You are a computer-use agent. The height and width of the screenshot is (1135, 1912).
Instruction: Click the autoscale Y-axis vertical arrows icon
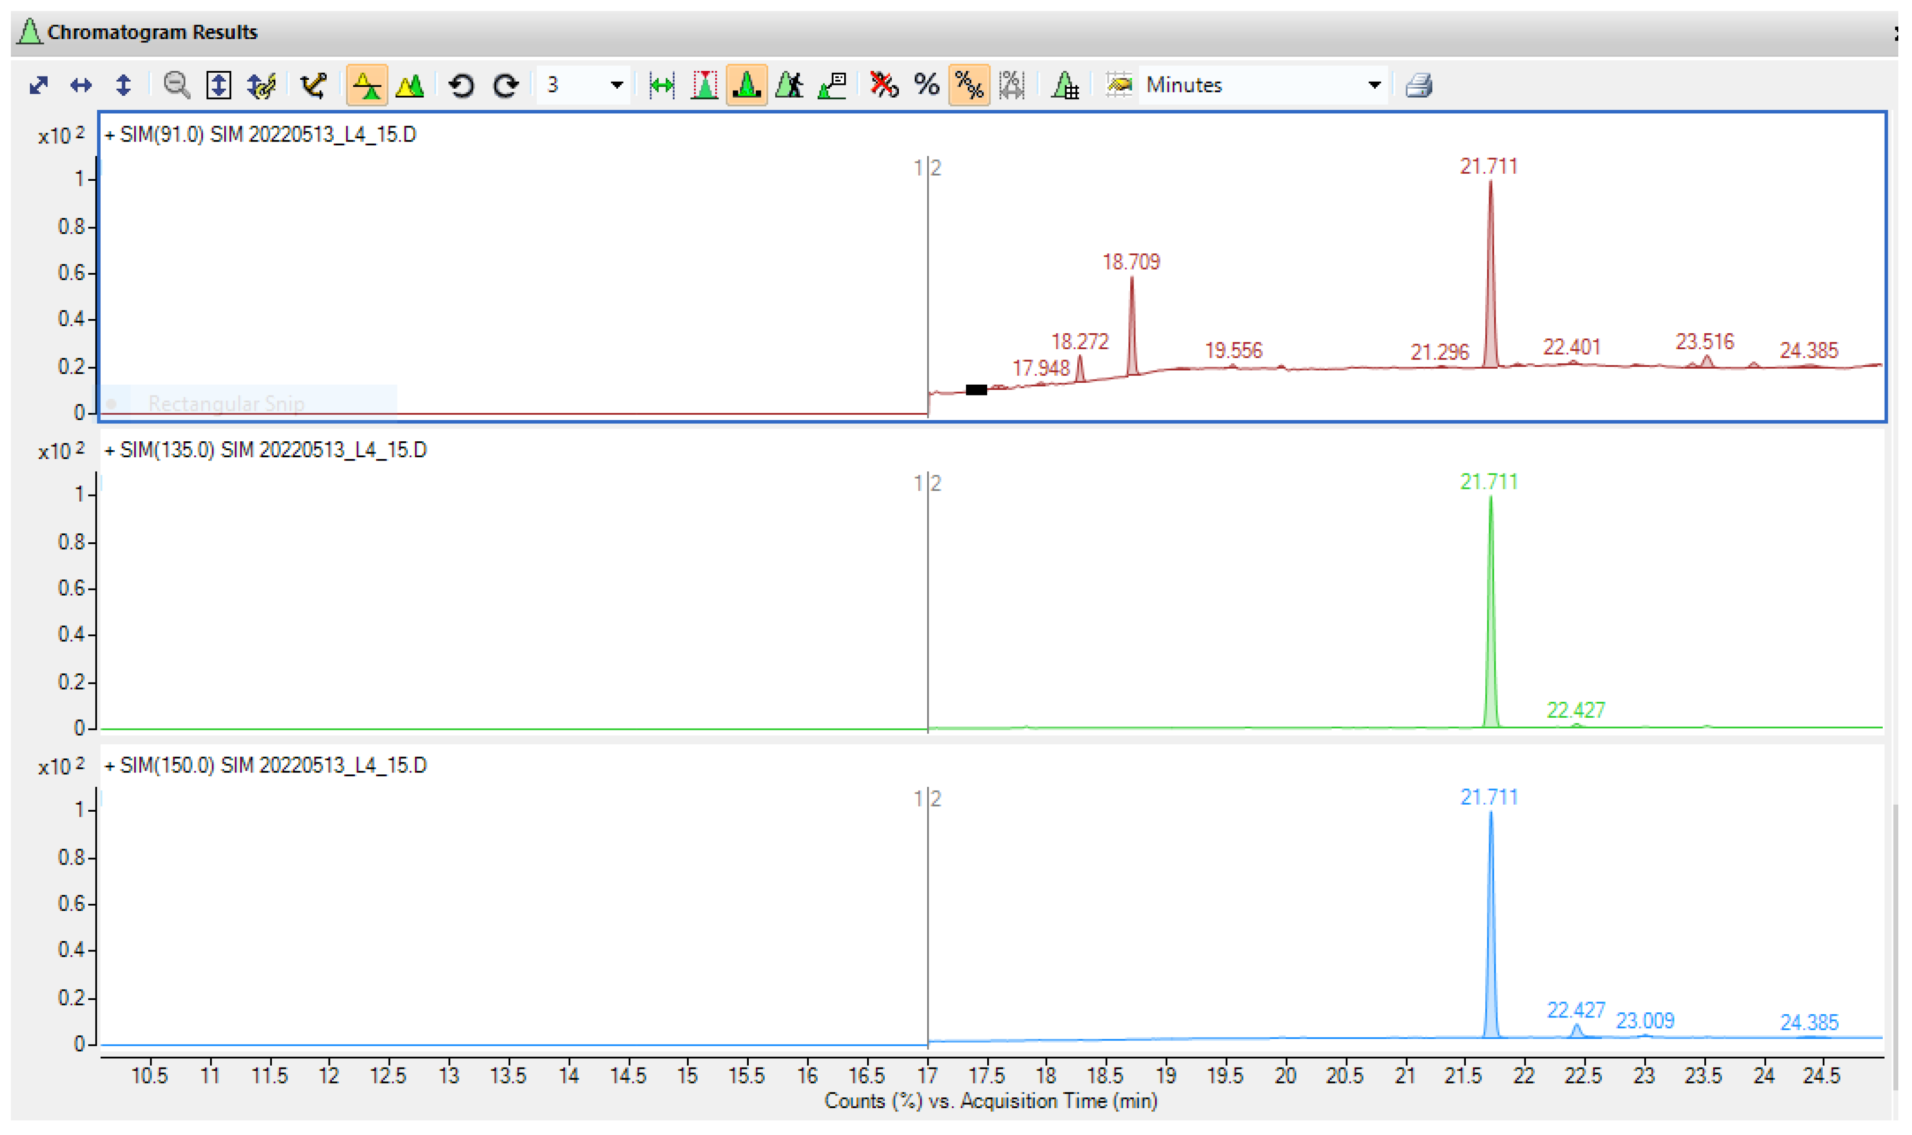123,85
